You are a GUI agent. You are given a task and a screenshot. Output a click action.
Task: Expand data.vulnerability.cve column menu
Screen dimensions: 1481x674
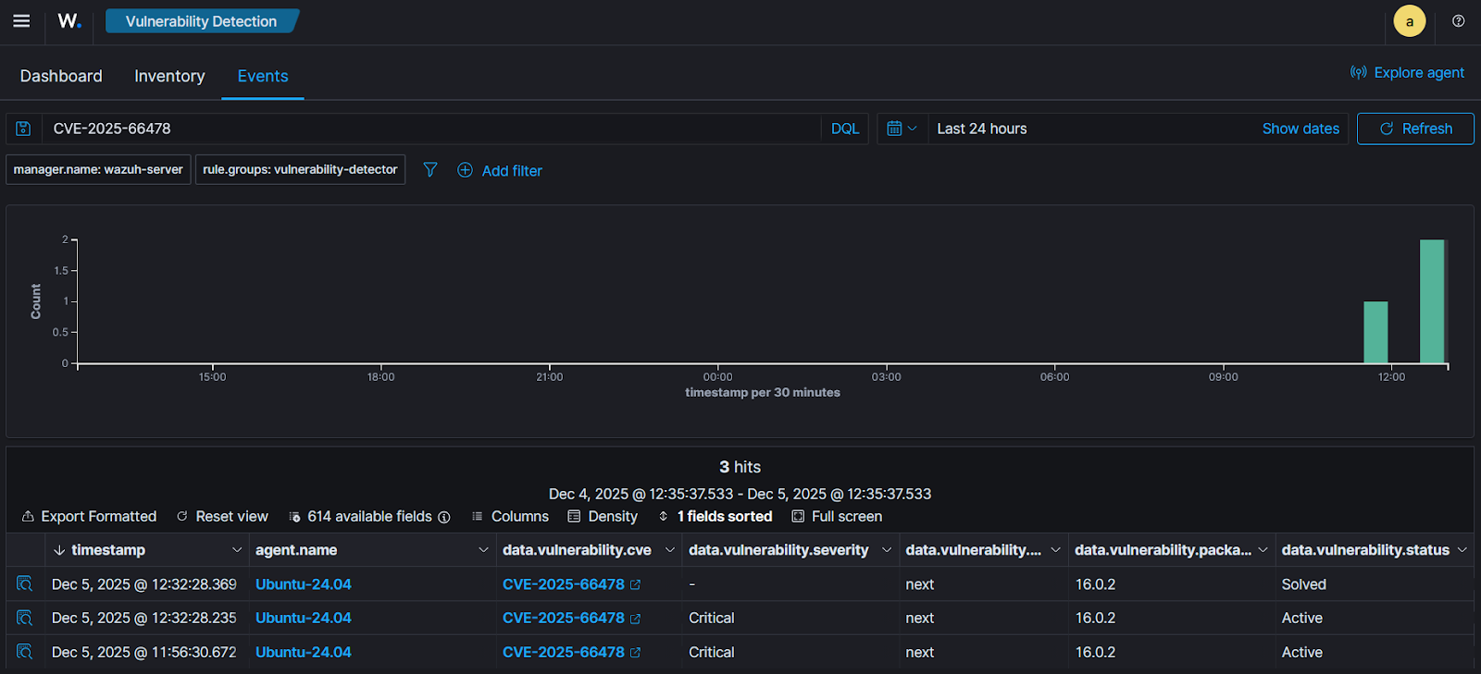(670, 550)
